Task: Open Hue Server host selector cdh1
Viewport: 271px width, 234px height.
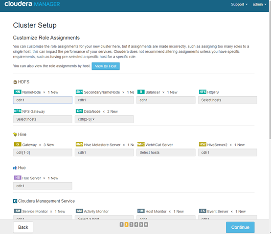Action: click(x=43, y=186)
